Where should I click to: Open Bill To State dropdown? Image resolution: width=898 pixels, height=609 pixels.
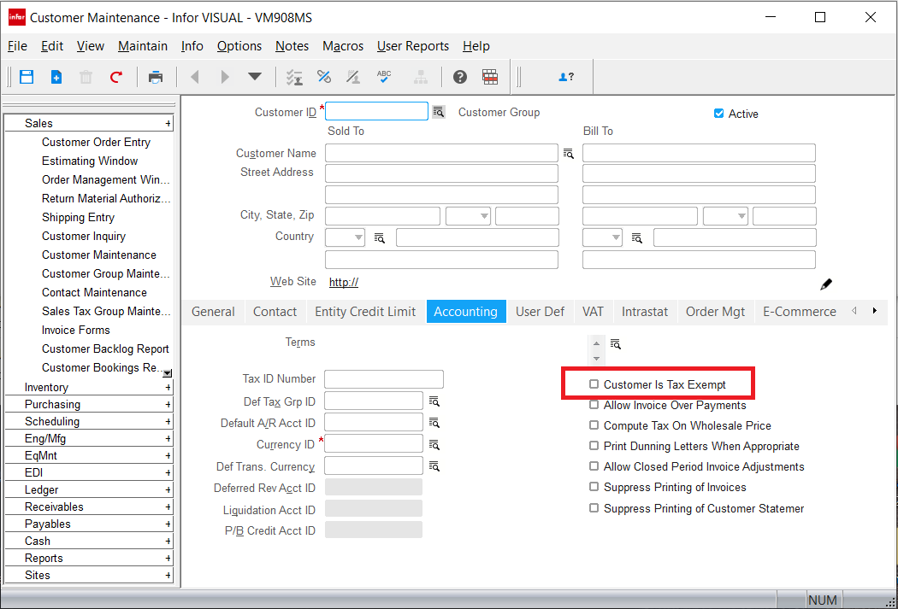[x=741, y=216]
